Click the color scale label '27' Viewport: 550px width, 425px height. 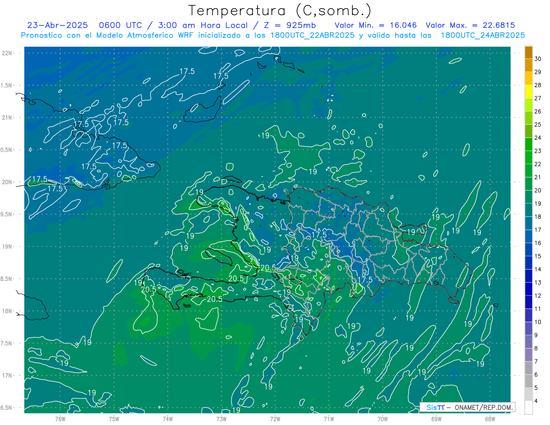(538, 98)
